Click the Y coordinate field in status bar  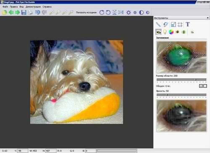coord(23,151)
